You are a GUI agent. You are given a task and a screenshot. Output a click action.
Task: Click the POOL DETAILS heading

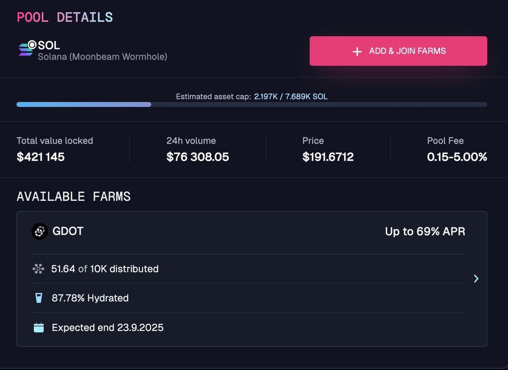click(65, 17)
